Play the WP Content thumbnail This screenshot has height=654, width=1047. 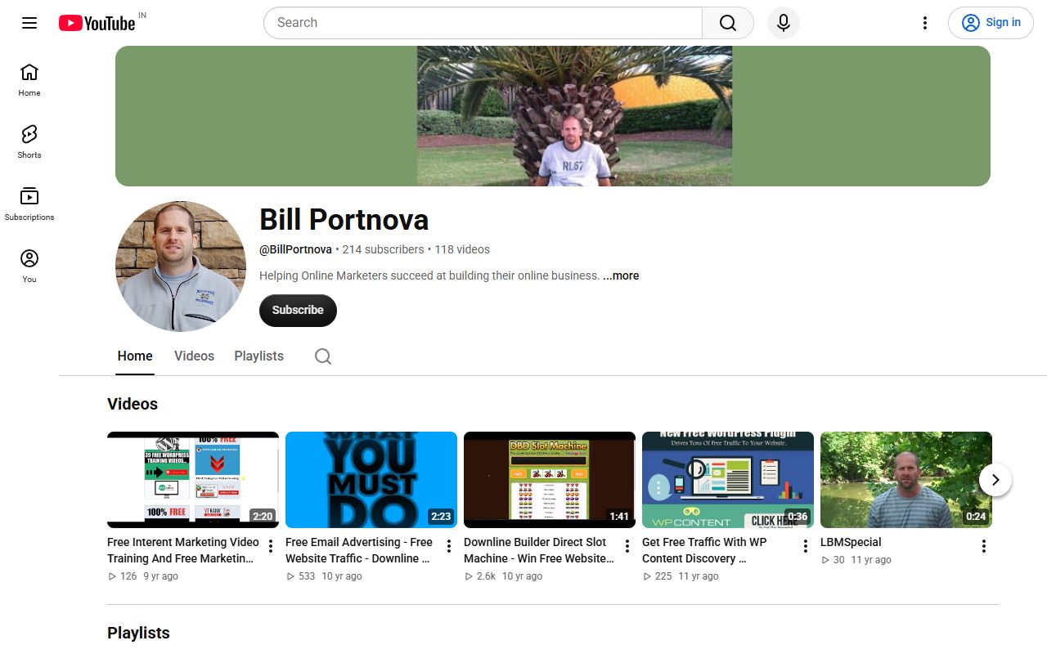tap(728, 480)
